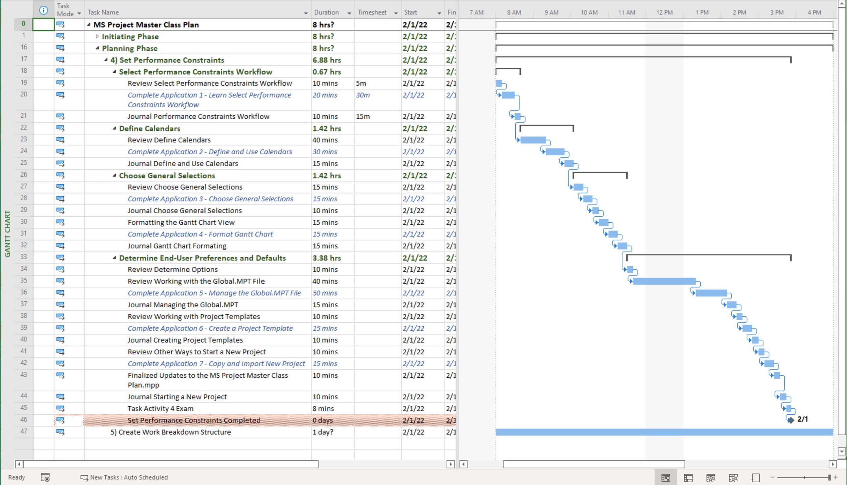The width and height of the screenshot is (847, 485).
Task: Expand the Initiating Phase summary task
Action: [97, 36]
